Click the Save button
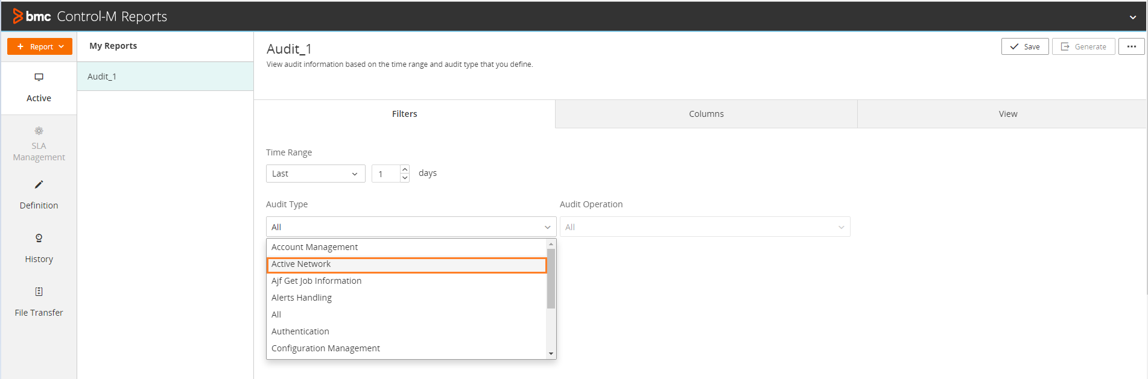This screenshot has height=379, width=1148. (1024, 46)
